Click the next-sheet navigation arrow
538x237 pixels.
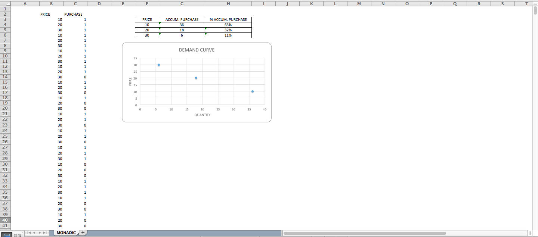pos(40,233)
